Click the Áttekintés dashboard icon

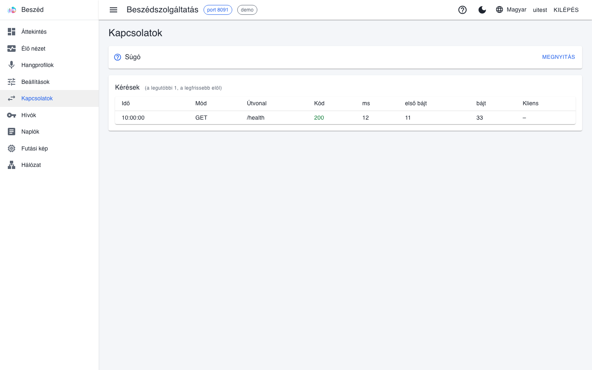click(x=12, y=32)
